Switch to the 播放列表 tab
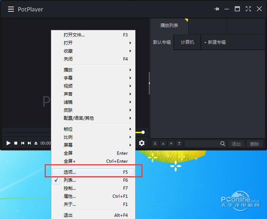 pyautogui.click(x=169, y=25)
